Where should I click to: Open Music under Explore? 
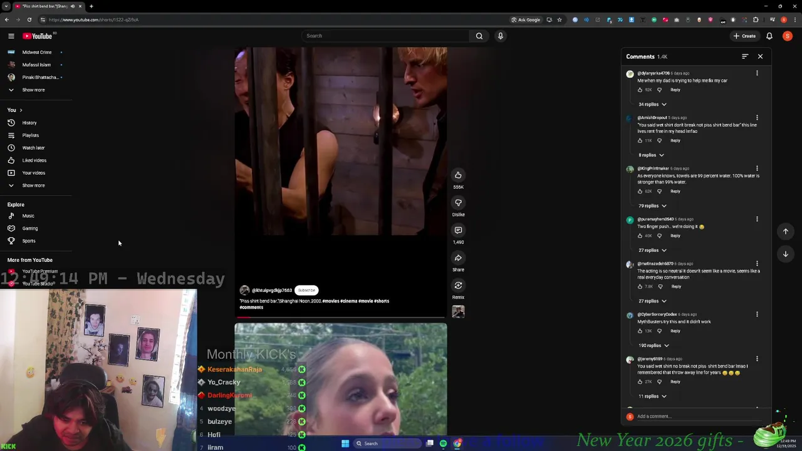pyautogui.click(x=28, y=216)
